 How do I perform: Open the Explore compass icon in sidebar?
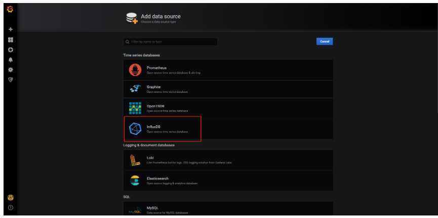11,50
